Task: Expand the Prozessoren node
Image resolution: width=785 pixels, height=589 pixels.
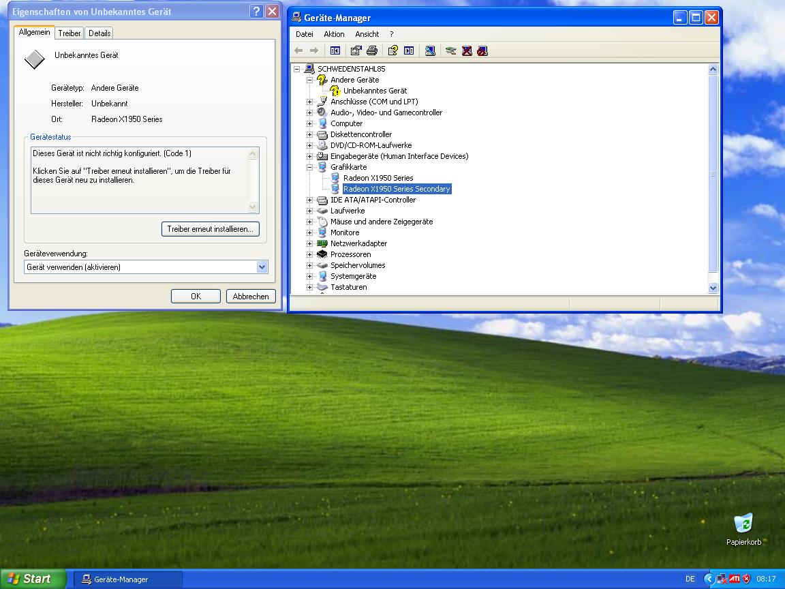Action: point(309,254)
